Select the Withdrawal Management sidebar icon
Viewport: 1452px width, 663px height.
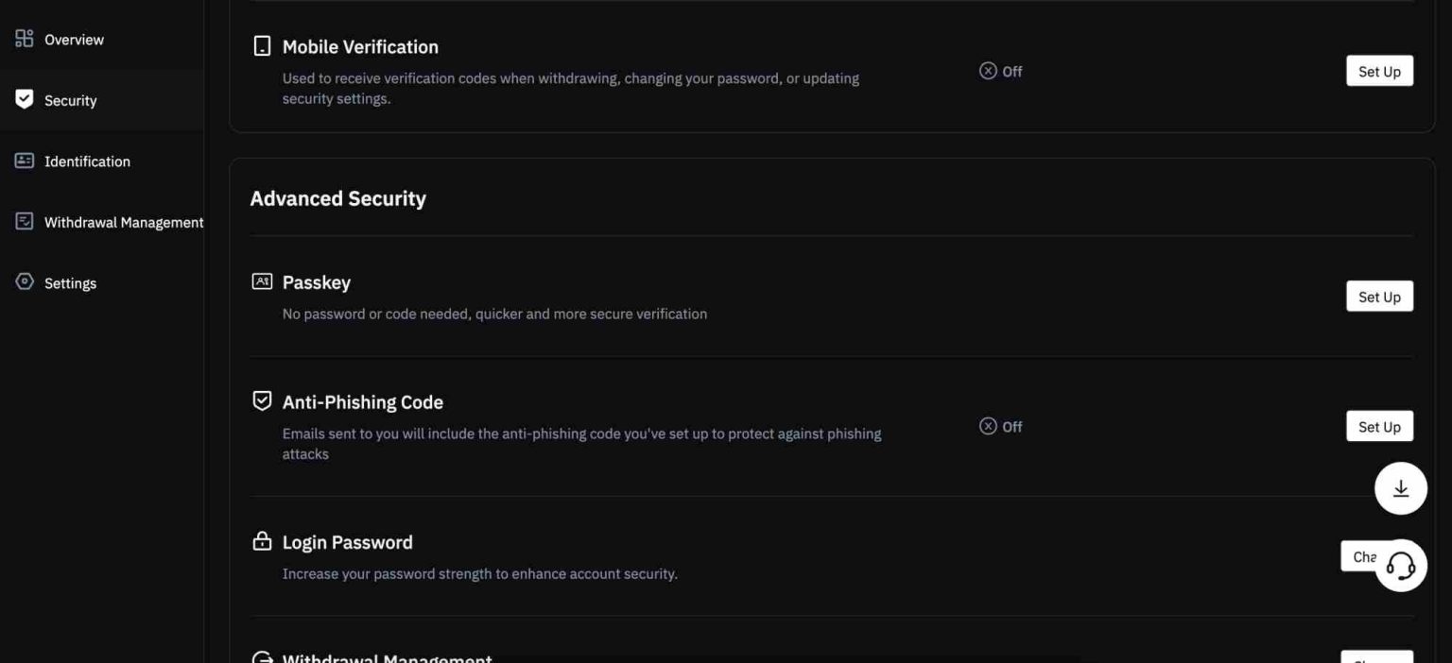point(24,220)
